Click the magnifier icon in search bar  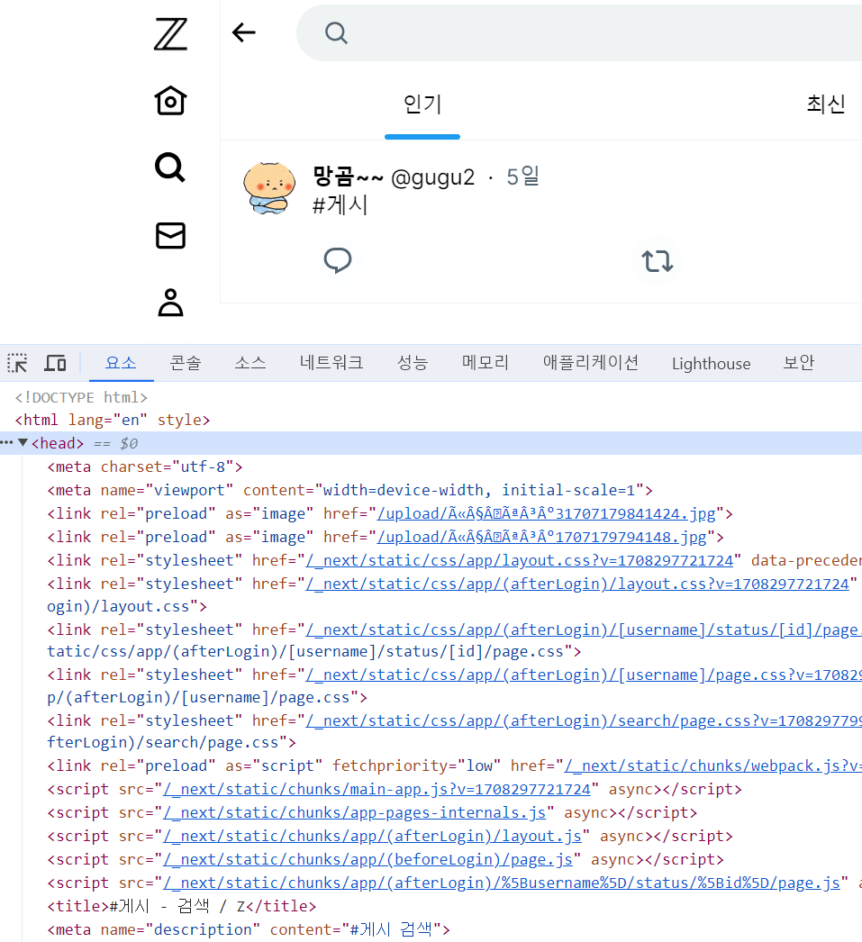(336, 33)
